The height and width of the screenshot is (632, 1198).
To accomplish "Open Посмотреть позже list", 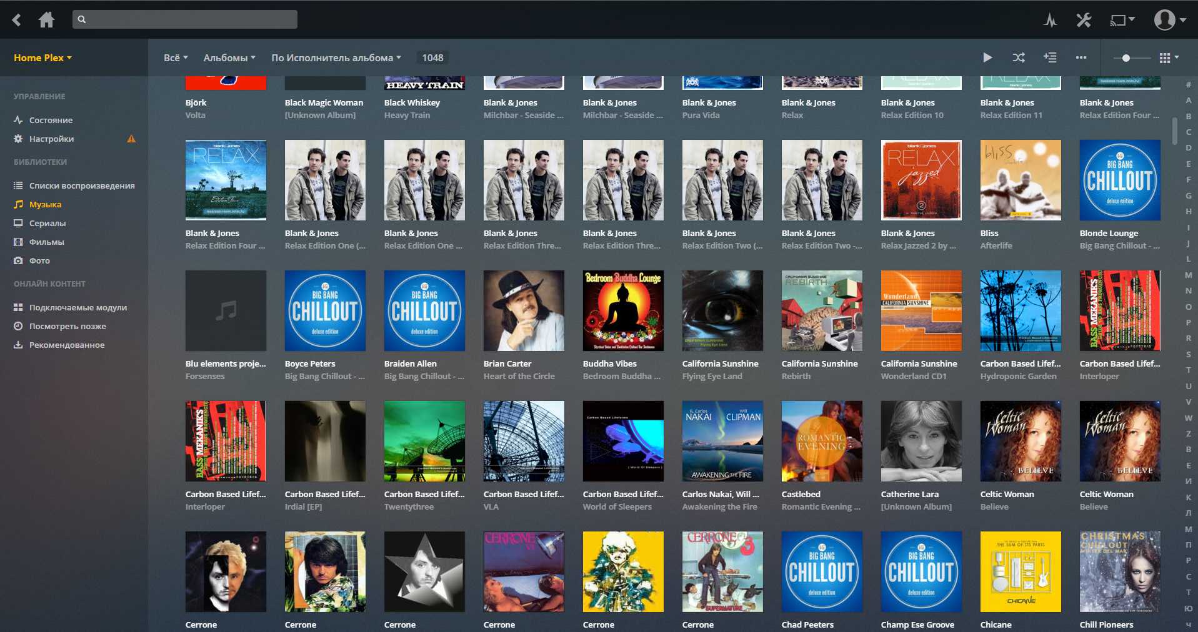I will click(x=67, y=326).
